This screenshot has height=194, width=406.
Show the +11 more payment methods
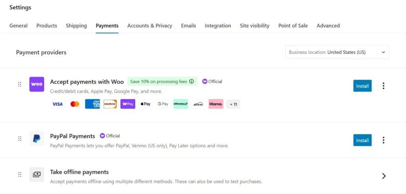click(233, 104)
